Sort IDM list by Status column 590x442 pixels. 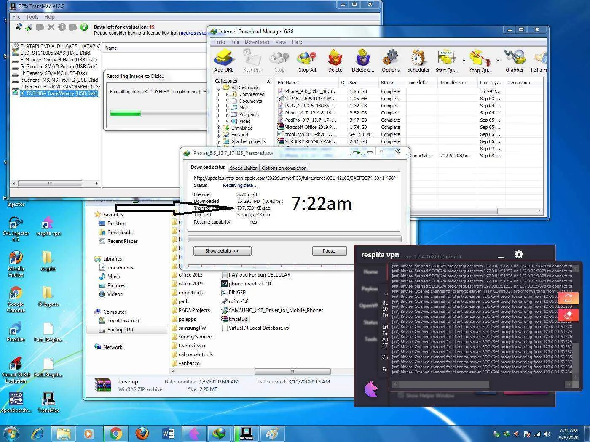pos(392,83)
